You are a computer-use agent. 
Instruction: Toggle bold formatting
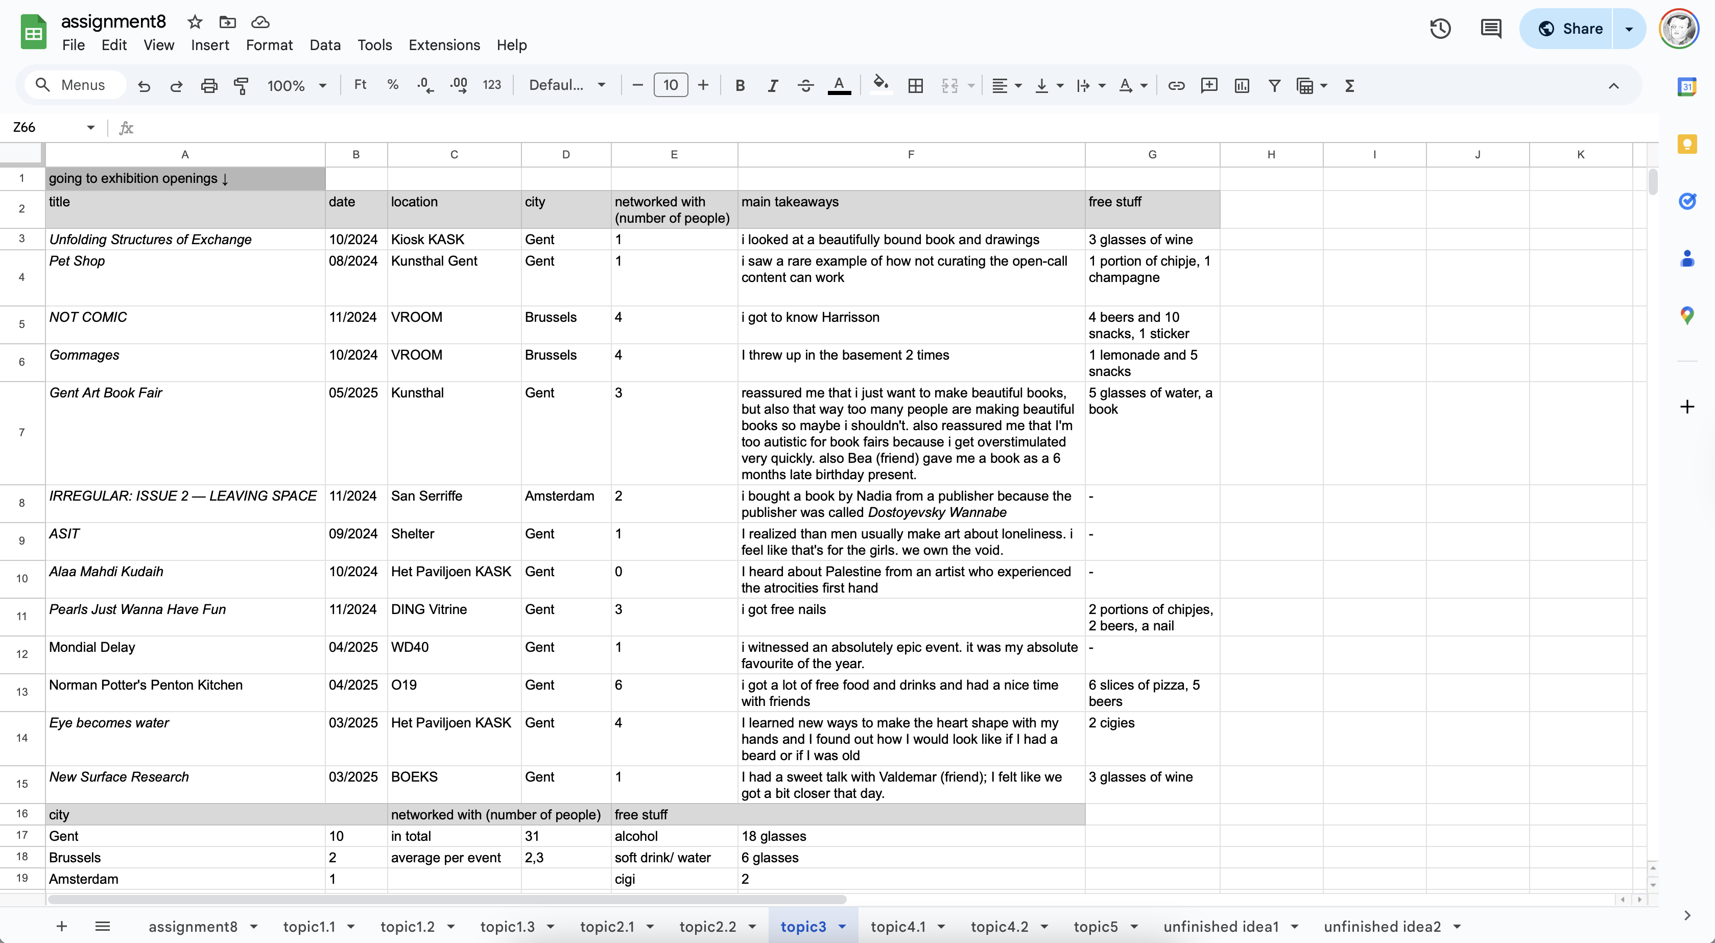pyautogui.click(x=740, y=85)
